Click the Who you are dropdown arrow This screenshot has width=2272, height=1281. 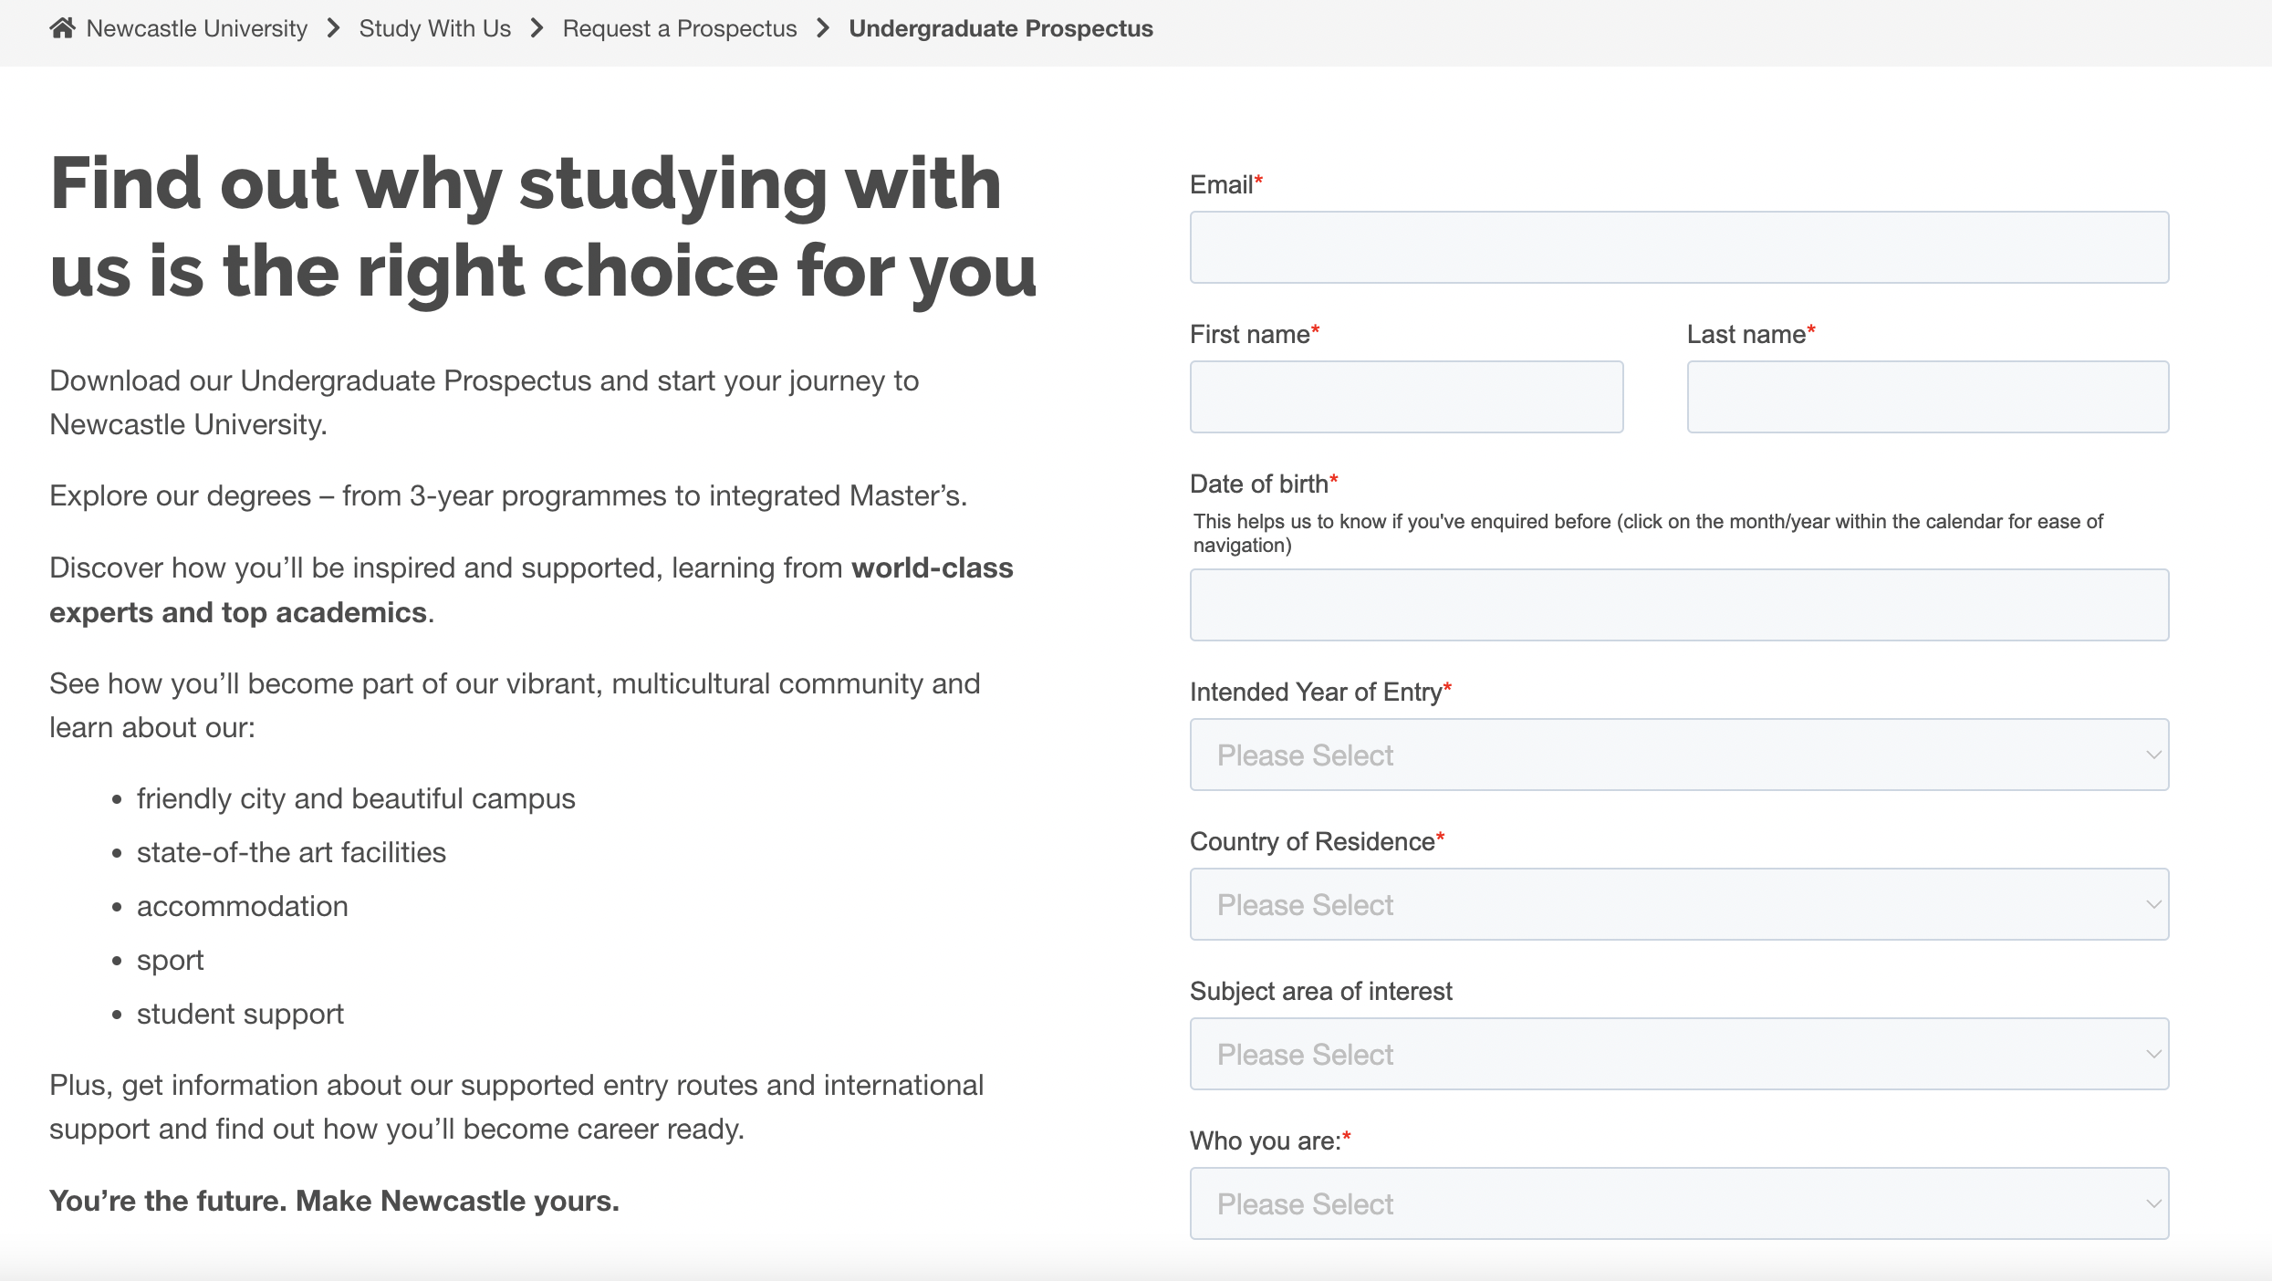click(2153, 1203)
